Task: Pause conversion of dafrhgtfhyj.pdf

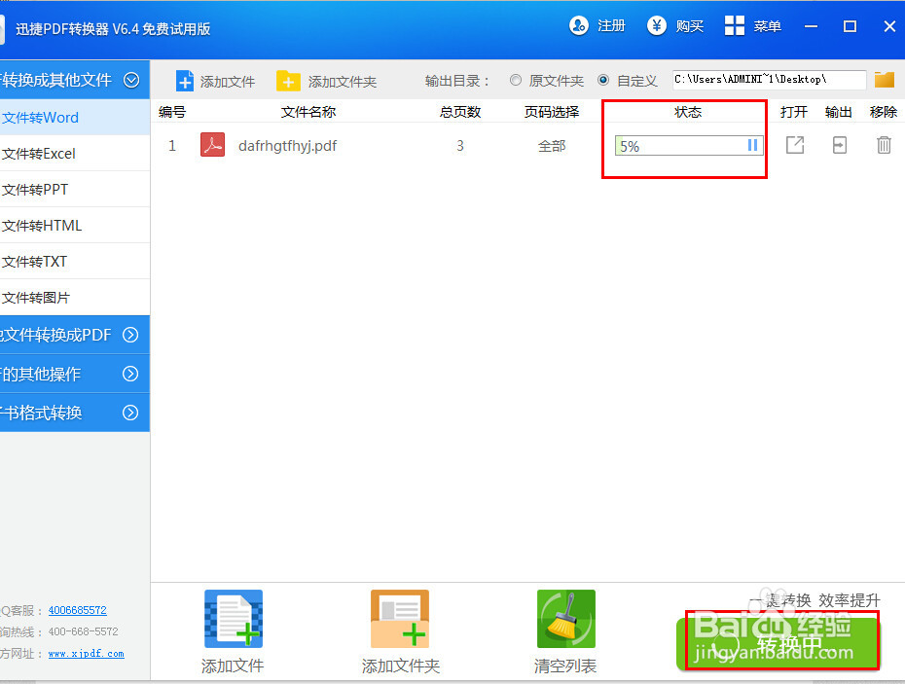Action: [752, 145]
